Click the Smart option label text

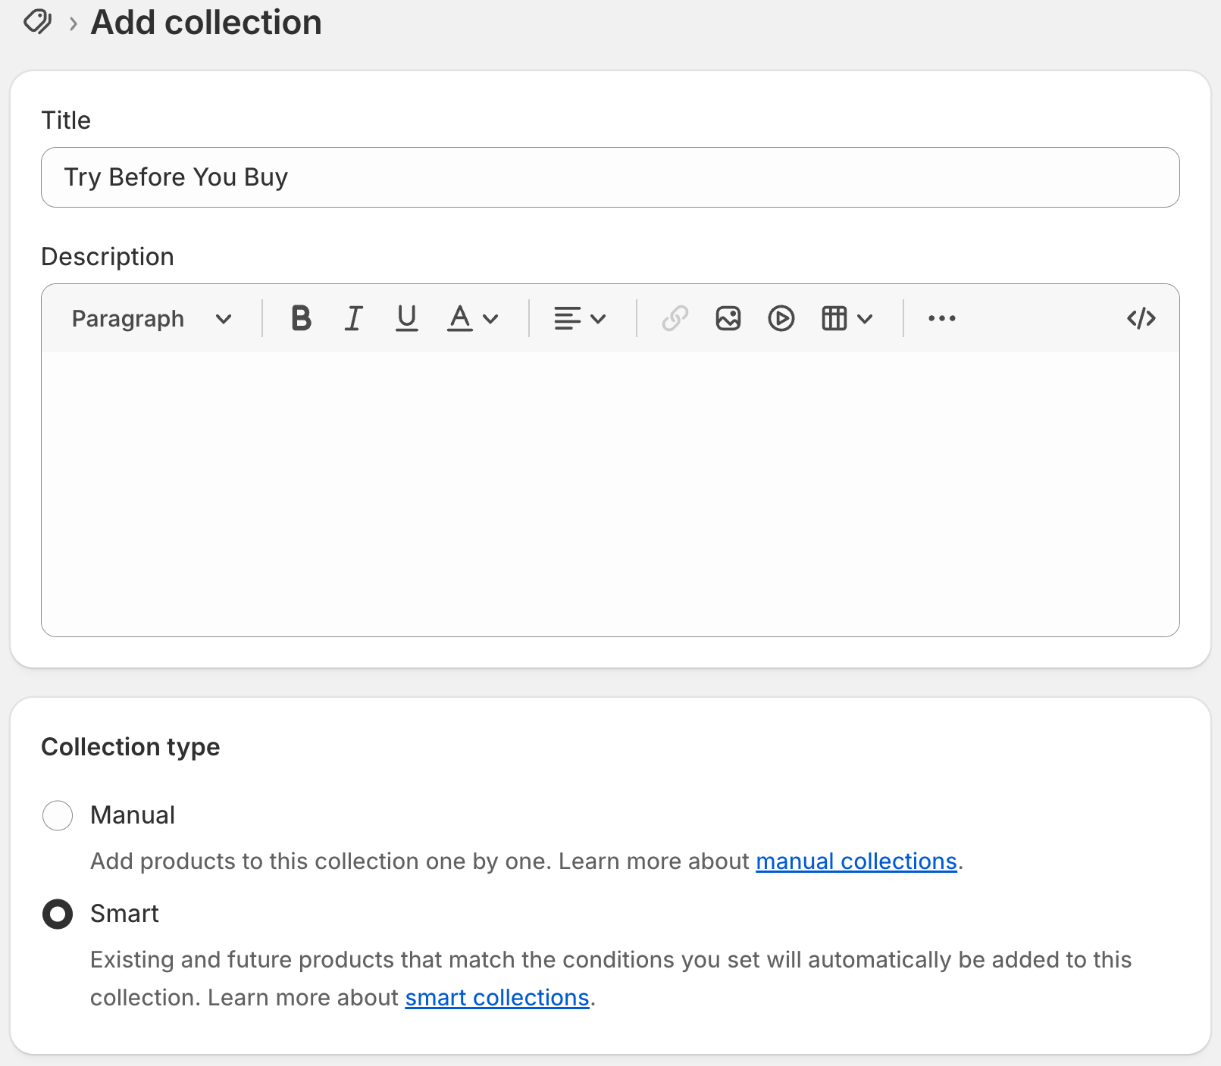pyautogui.click(x=125, y=914)
